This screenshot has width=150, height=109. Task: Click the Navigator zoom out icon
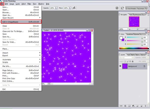129,29
